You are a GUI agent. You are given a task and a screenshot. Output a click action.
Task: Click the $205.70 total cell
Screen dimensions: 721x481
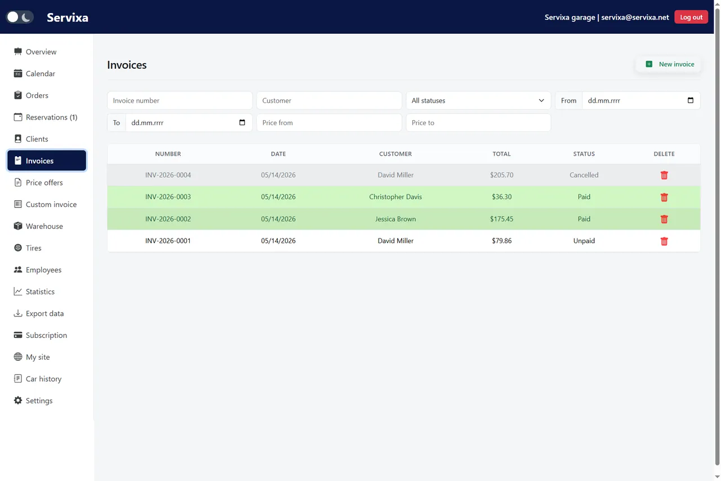[x=501, y=175]
